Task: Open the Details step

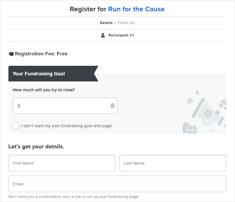Action: [106, 23]
